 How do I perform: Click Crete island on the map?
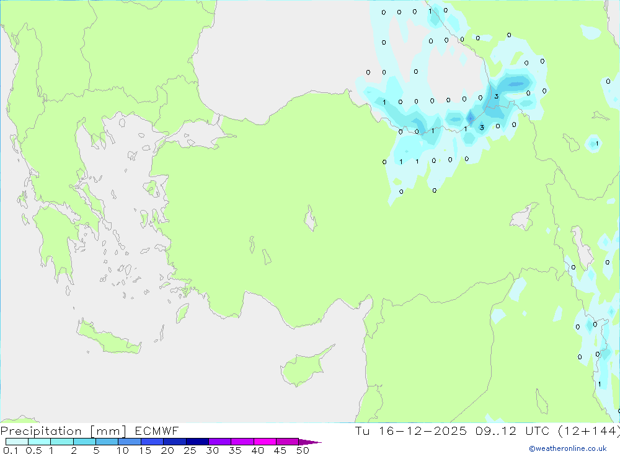(x=108, y=337)
